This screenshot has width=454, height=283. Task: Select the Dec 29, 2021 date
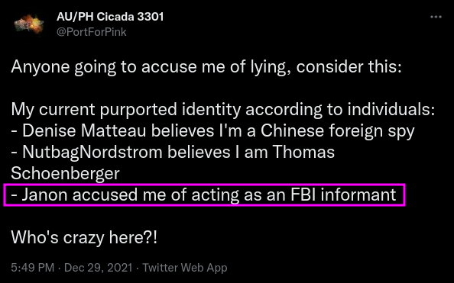point(98,268)
